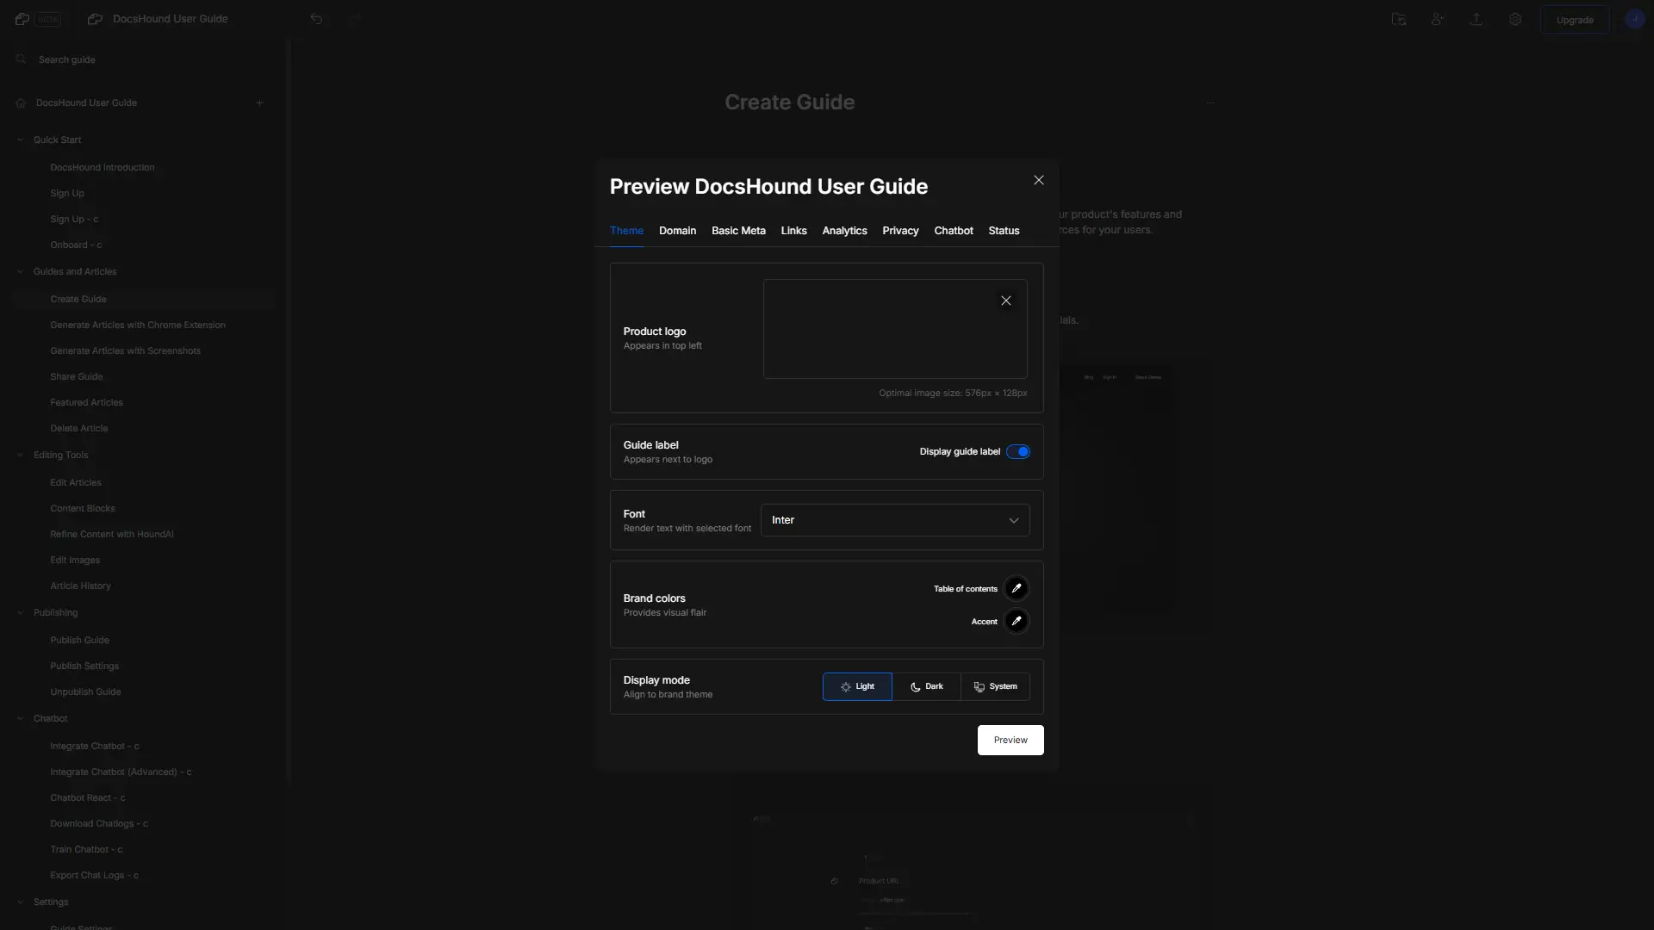Click the Upgrade button
This screenshot has height=930, width=1654.
pyautogui.click(x=1574, y=20)
